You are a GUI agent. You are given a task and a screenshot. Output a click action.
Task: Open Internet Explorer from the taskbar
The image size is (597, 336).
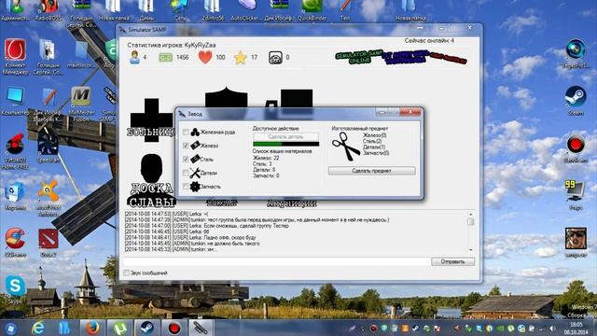point(37,328)
